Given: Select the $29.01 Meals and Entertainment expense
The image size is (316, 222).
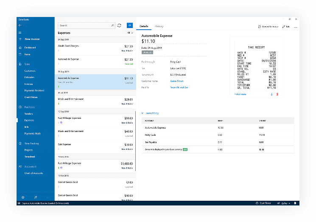Looking at the screenshot, I should pyautogui.click(x=95, y=101).
